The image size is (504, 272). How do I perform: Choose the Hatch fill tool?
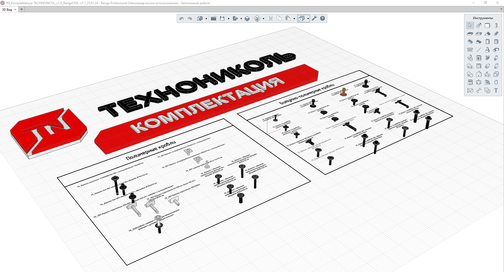click(487, 90)
